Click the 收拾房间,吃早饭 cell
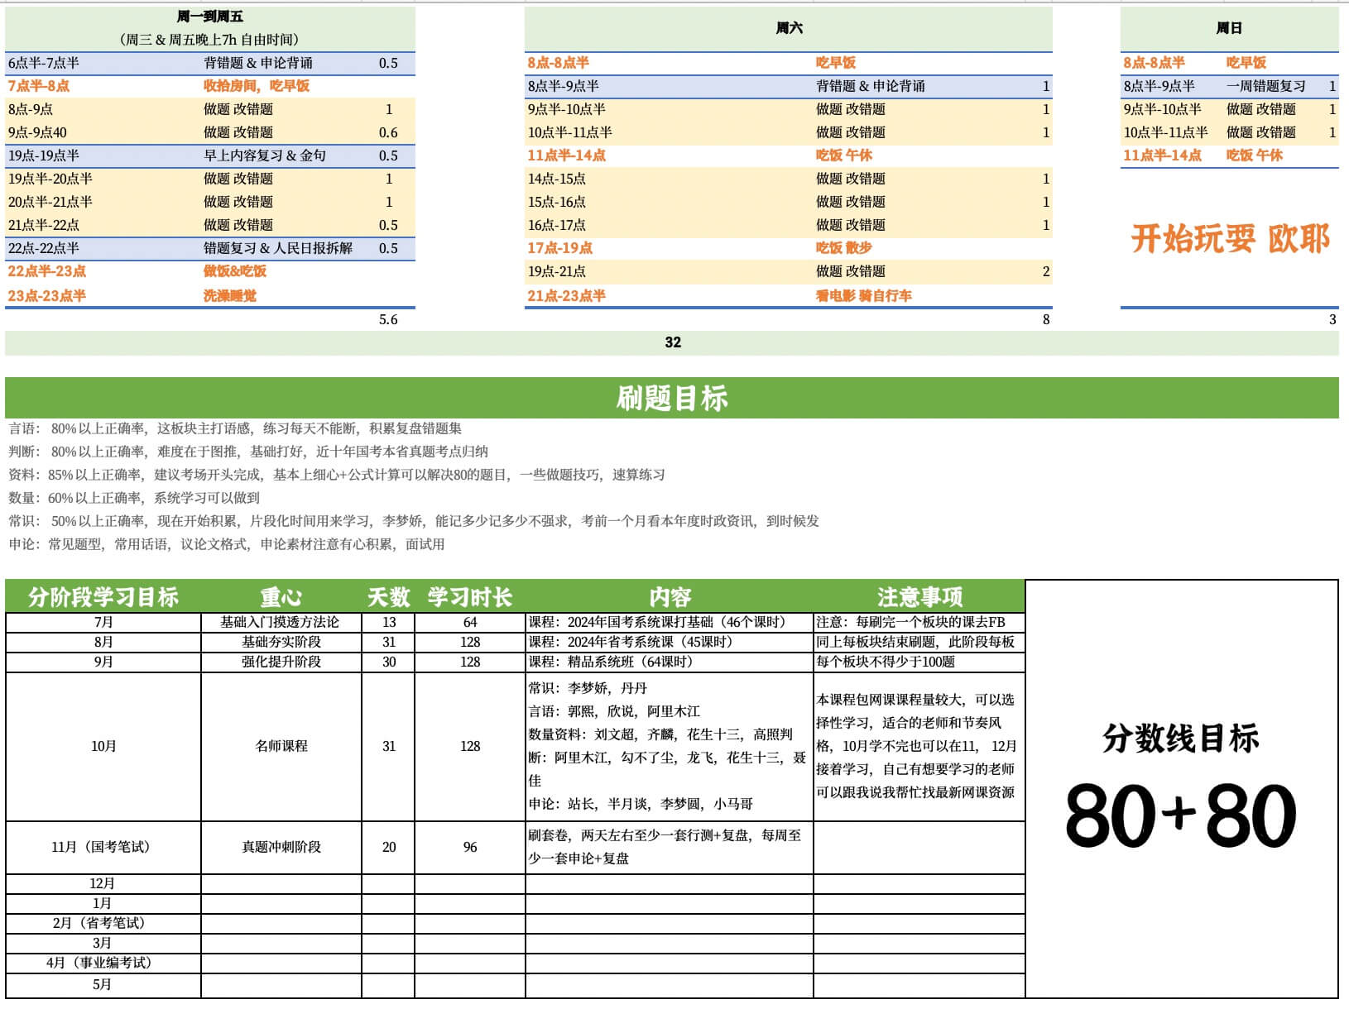 (257, 86)
